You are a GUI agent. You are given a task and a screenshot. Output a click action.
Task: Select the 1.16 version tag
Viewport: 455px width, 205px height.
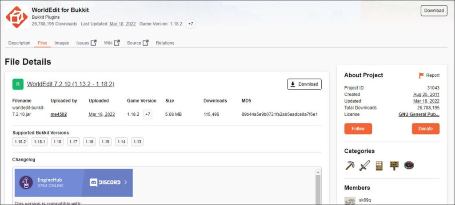(89, 142)
